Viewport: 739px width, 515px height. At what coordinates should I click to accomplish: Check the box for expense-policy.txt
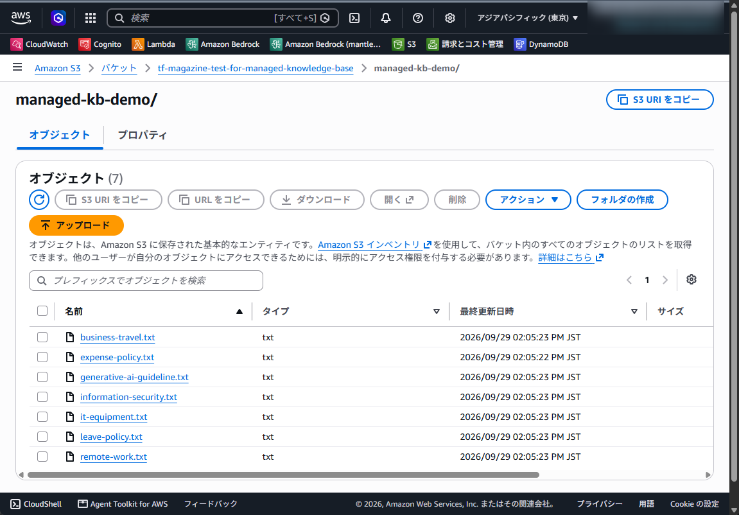pyautogui.click(x=42, y=357)
